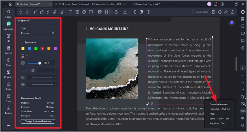Screen dimensions: 247x132
Task: Select the Pencil drawing tool
Action: [x=48, y=12]
